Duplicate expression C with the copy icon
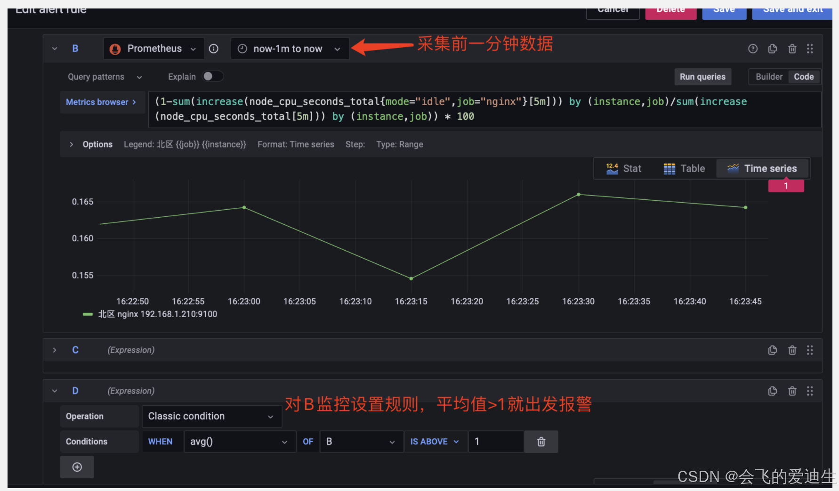Image resolution: width=839 pixels, height=491 pixels. tap(773, 350)
